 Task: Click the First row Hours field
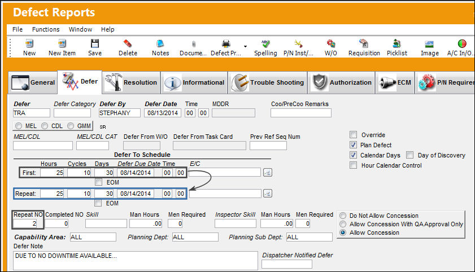[52, 173]
